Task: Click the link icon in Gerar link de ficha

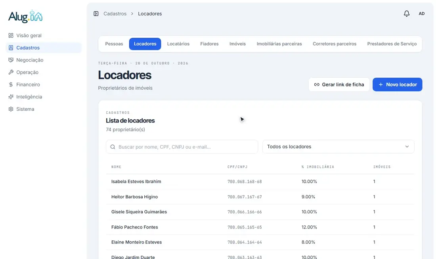Action: click(x=317, y=84)
